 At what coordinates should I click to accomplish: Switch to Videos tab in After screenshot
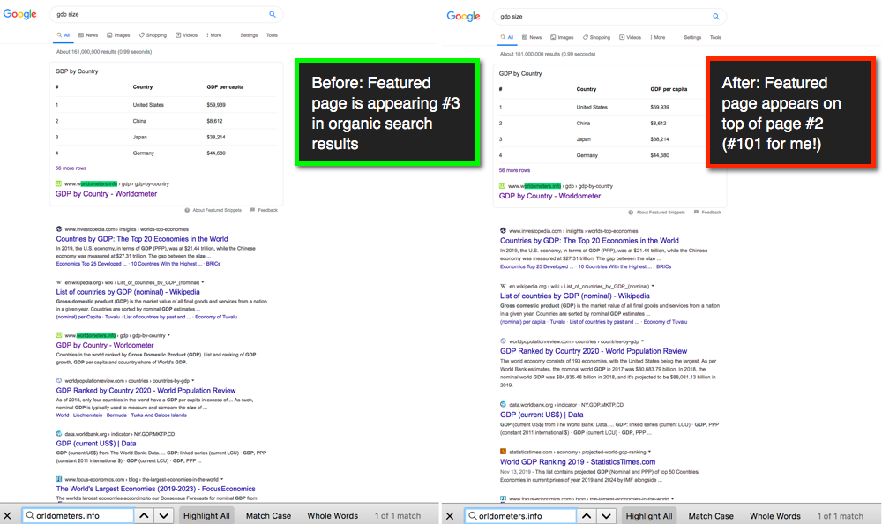tap(631, 37)
